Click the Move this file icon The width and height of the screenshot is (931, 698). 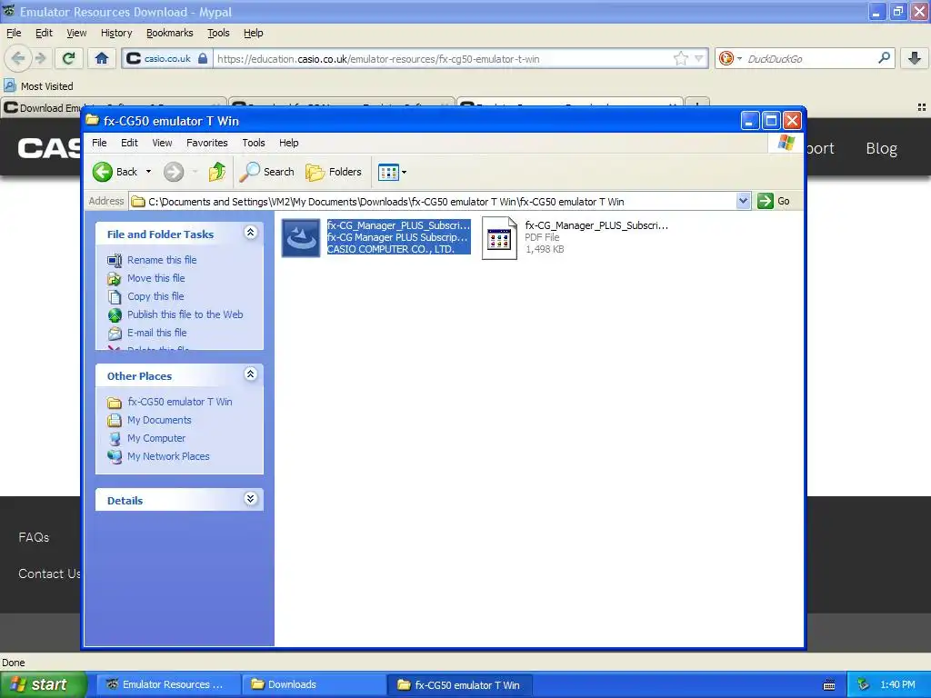tap(115, 279)
